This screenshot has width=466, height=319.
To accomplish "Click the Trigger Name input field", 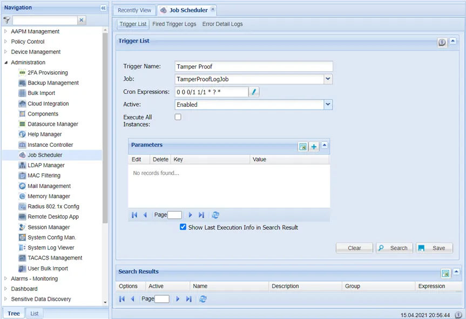I will tap(254, 66).
